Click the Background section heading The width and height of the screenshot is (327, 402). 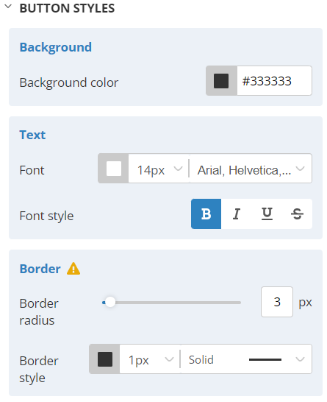tap(56, 47)
